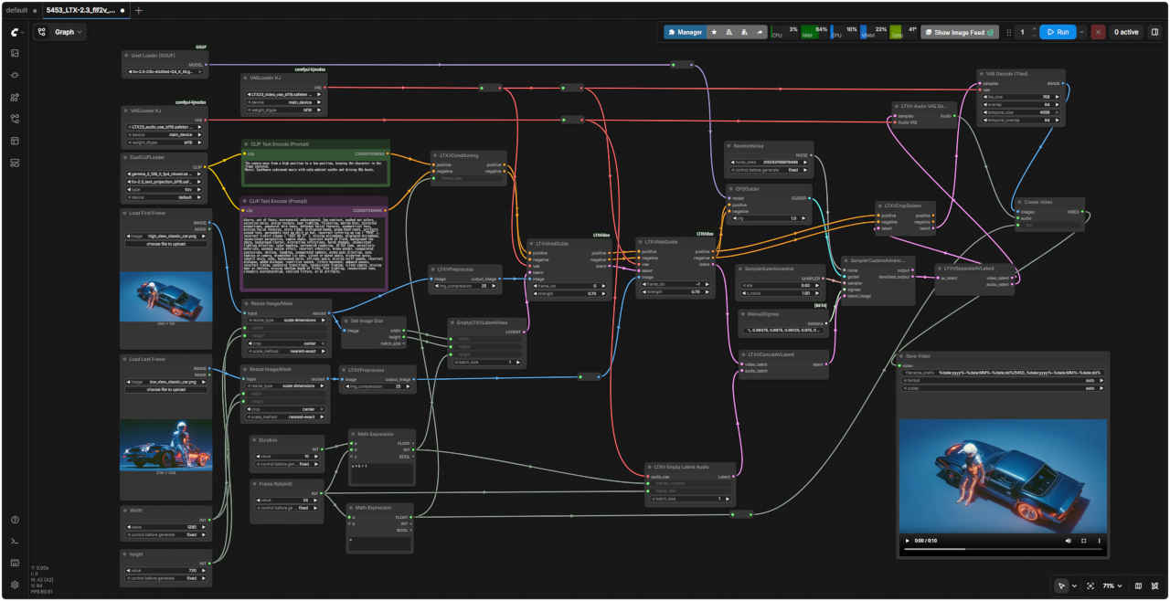The width and height of the screenshot is (1170, 601).
Task: Open the model library sidebar icon
Action: coord(15,97)
